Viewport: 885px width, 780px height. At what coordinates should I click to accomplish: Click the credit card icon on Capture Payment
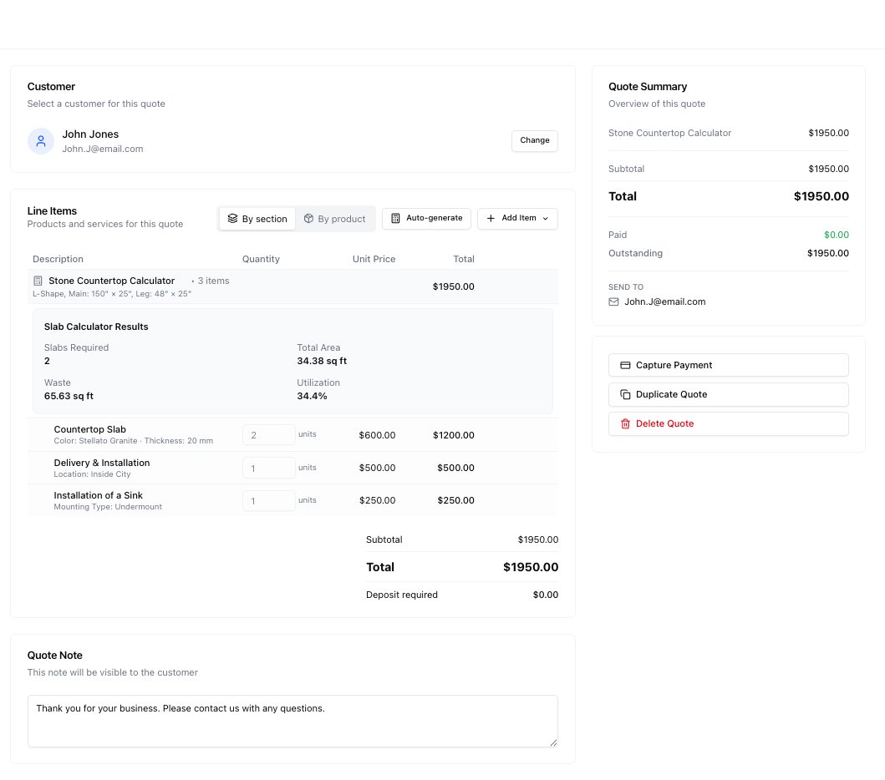[x=625, y=365]
